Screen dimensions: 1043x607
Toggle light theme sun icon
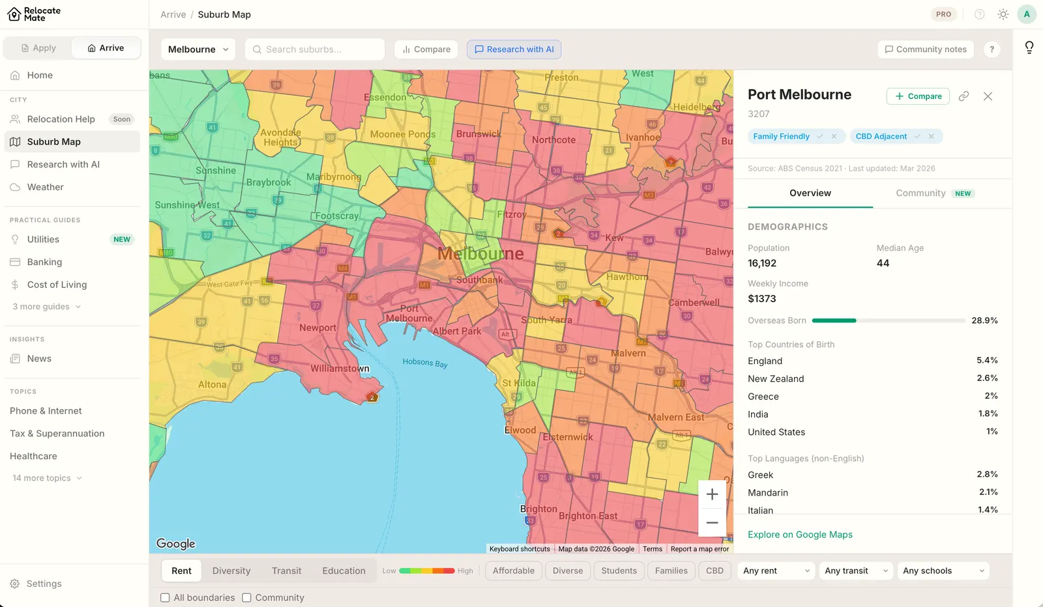point(1003,14)
